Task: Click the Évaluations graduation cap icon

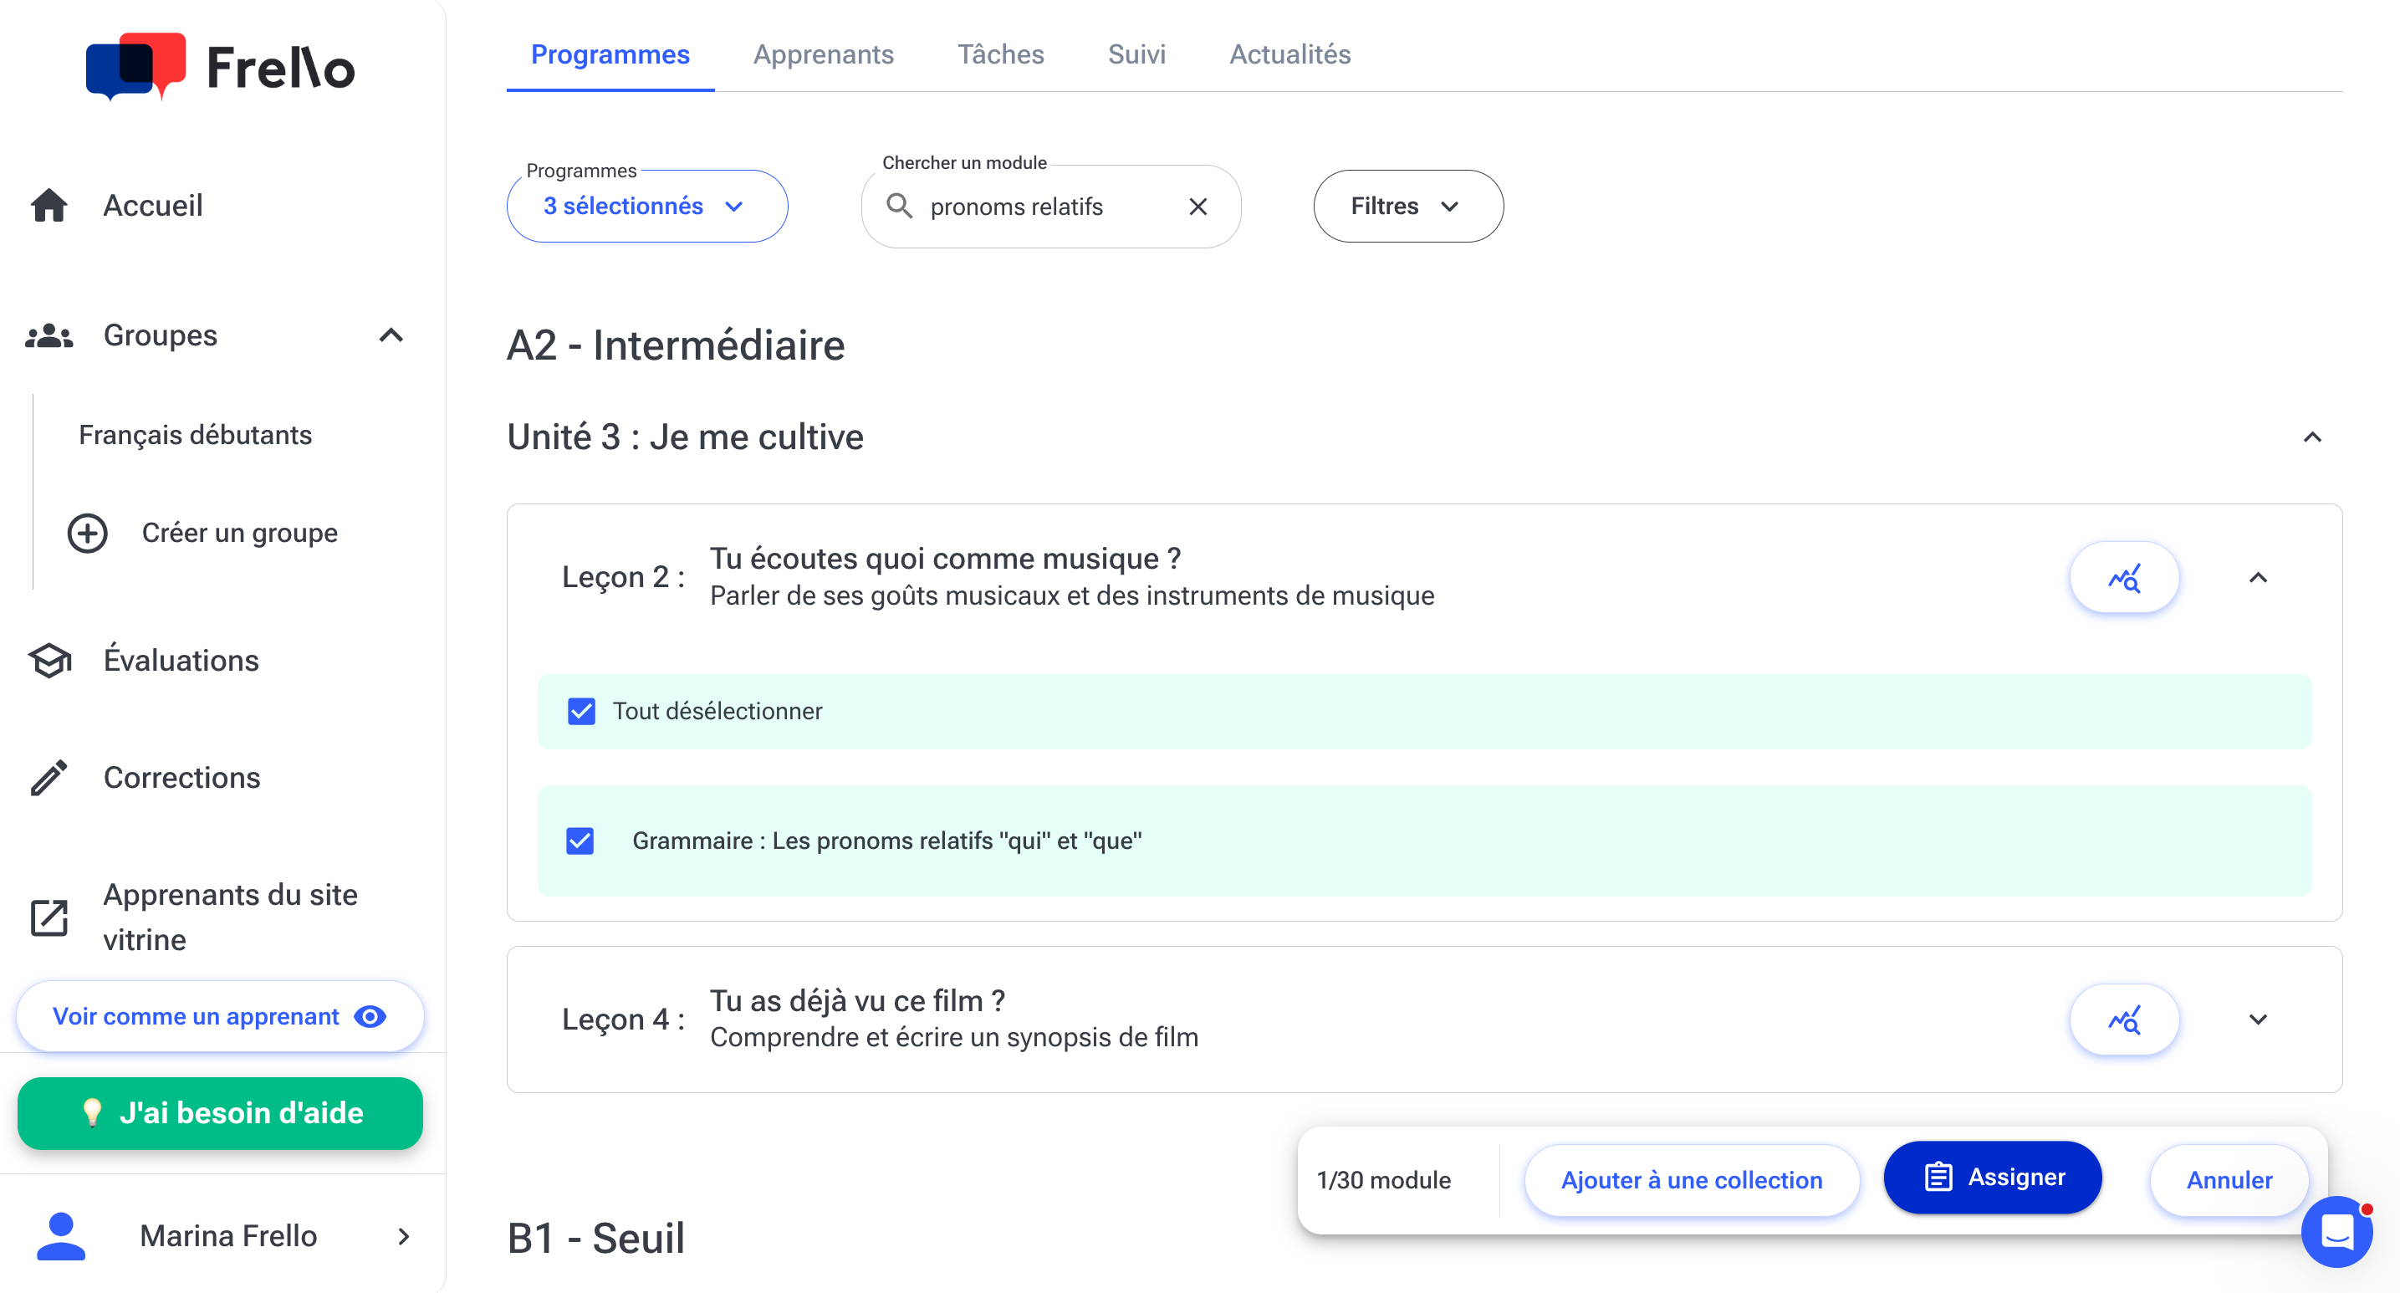Action: pyautogui.click(x=49, y=661)
